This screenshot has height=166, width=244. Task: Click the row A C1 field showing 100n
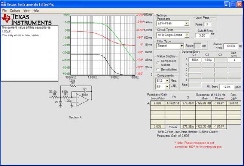pos(195,60)
